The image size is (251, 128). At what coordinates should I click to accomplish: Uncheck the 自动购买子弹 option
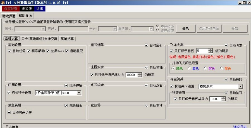(x=9, y=112)
